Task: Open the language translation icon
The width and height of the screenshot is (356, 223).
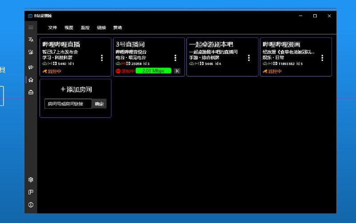Action: click(31, 40)
